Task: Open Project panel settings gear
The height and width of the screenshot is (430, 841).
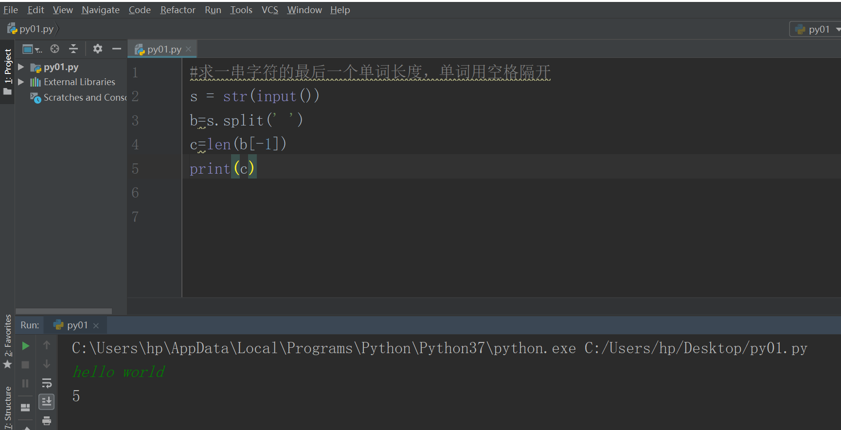Action: [98, 49]
